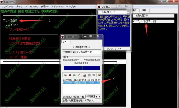
Task: Click the SpoilerAL red icon in main title bar
Action: [2, 2]
